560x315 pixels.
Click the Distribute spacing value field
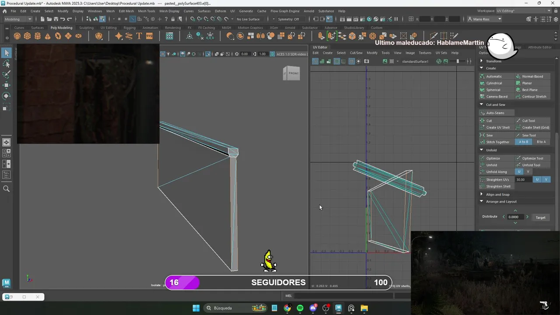515,217
